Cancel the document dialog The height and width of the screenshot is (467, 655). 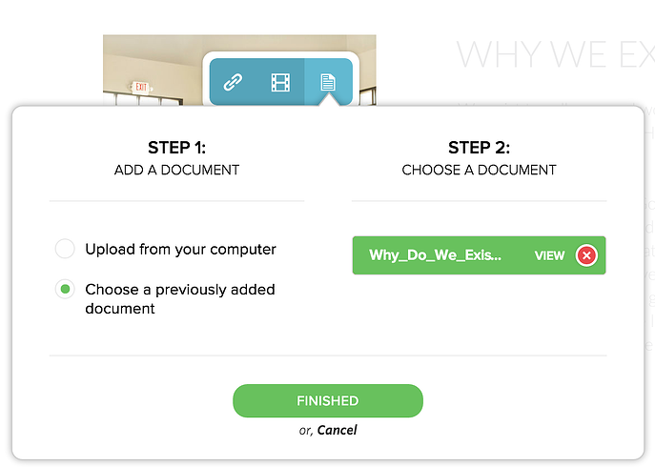coord(337,430)
